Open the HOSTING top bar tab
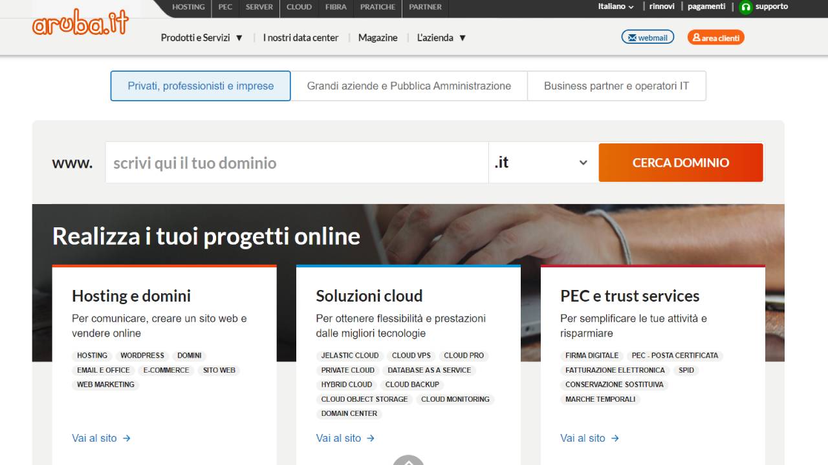 [x=188, y=7]
